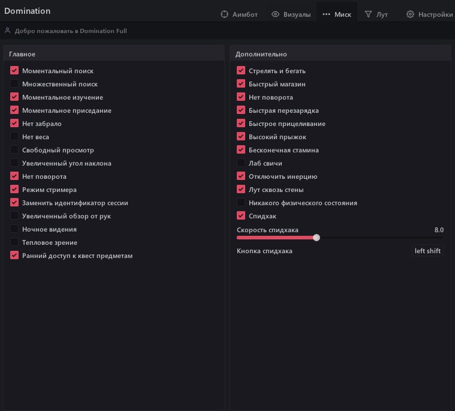The height and width of the screenshot is (411, 455).
Task: Click the user icon in welcome bar
Action: pos(8,31)
